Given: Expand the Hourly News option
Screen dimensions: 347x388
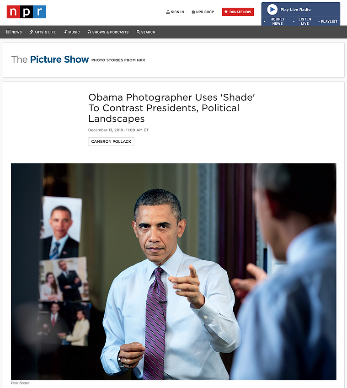Looking at the screenshot, I should click(275, 22).
